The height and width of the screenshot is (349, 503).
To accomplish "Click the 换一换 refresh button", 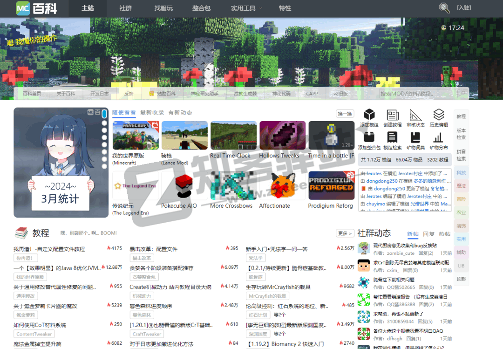I will click(x=345, y=114).
